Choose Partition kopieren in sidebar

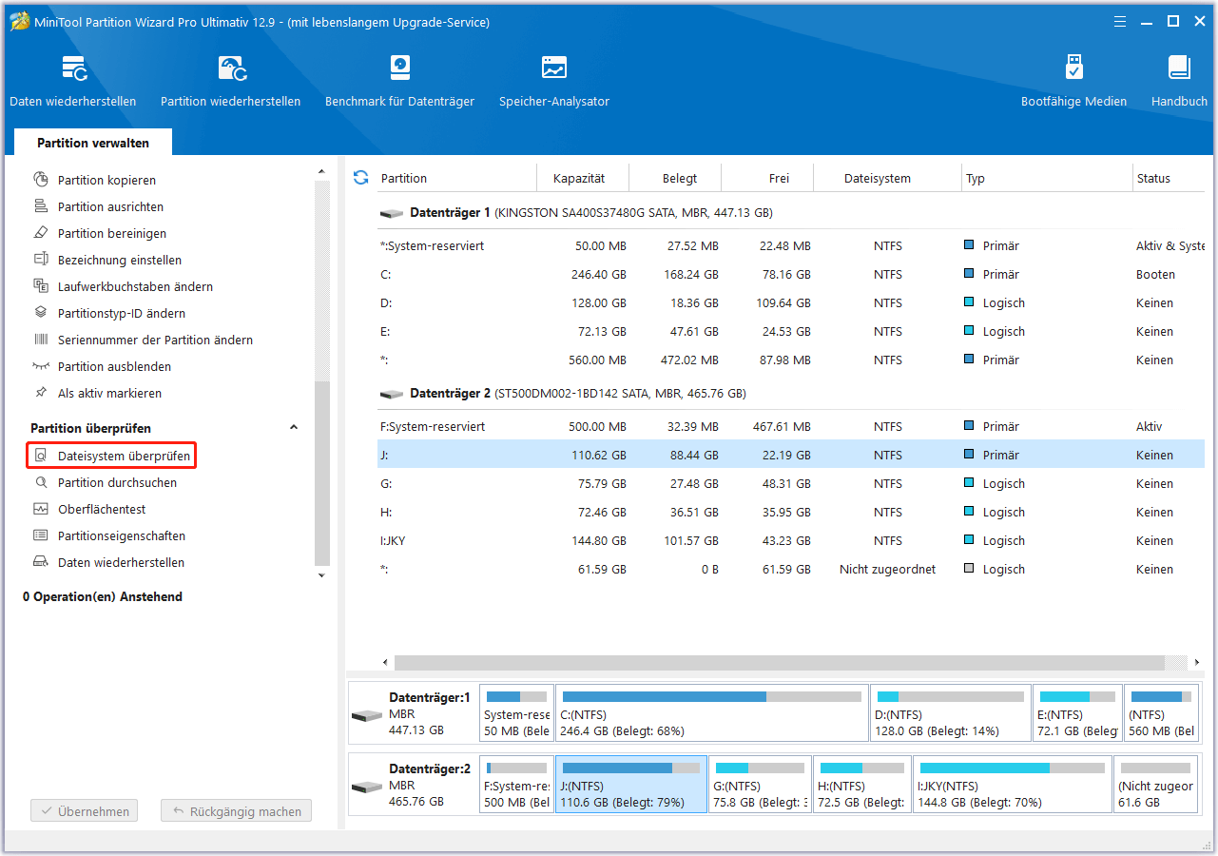coord(106,180)
